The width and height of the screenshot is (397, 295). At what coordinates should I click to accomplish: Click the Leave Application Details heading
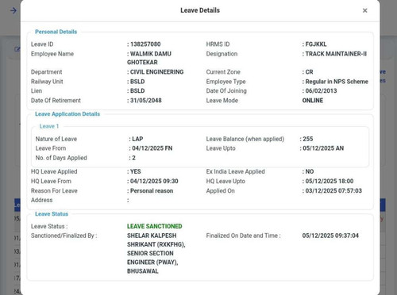coord(67,114)
